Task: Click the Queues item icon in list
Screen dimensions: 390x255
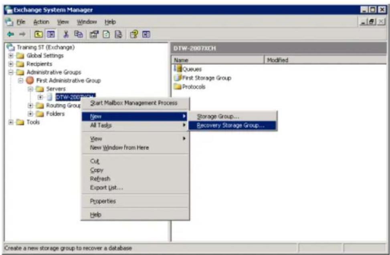Action: (x=178, y=69)
